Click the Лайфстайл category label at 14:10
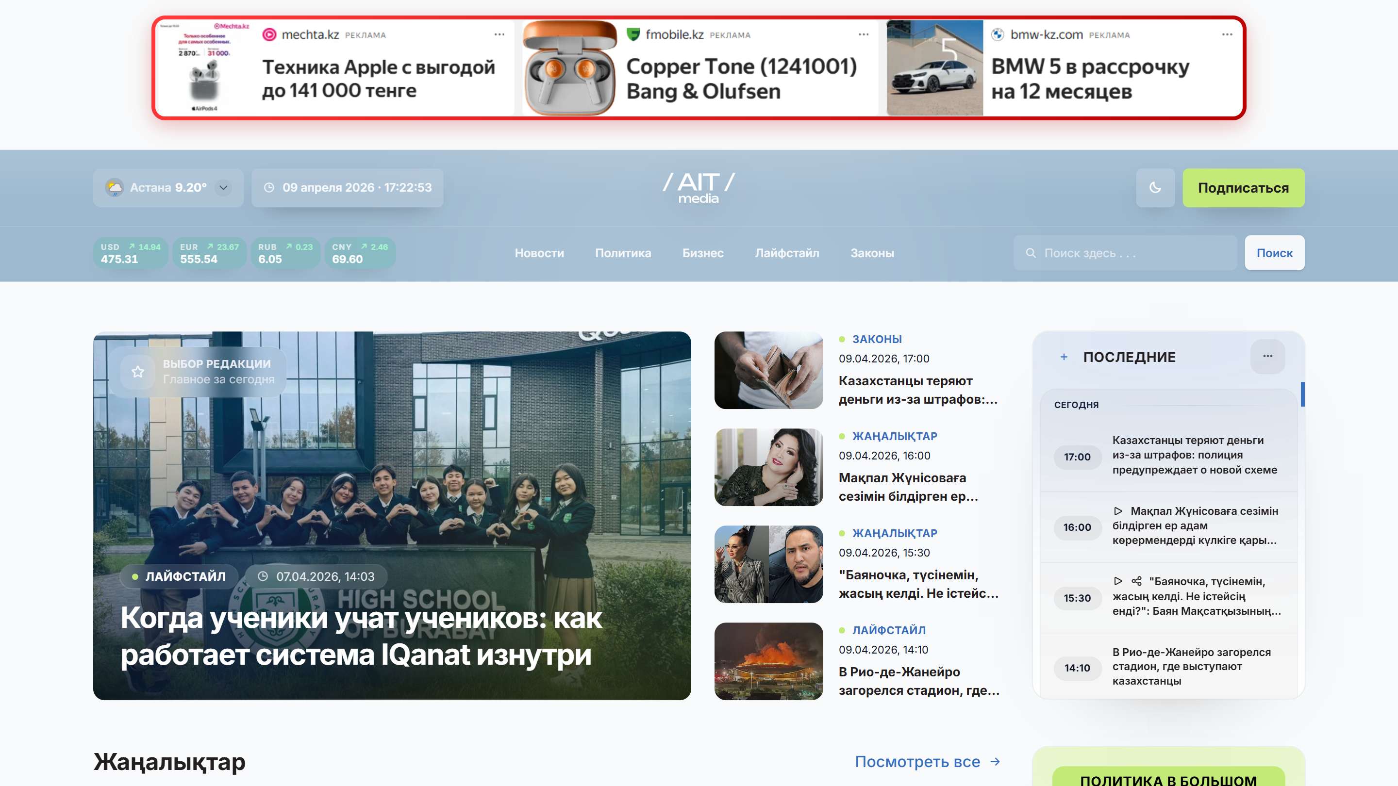The height and width of the screenshot is (786, 1398). [x=889, y=630]
